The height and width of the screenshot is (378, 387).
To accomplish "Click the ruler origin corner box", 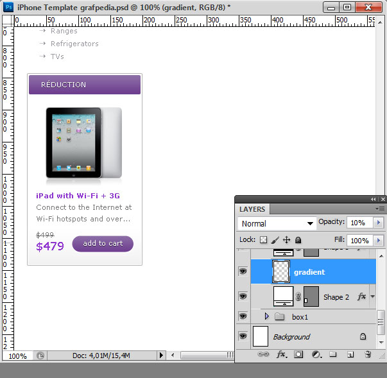I will point(8,21).
